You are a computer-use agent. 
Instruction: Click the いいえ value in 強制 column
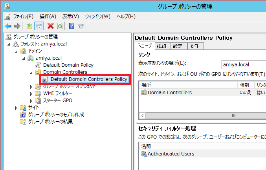245,93
